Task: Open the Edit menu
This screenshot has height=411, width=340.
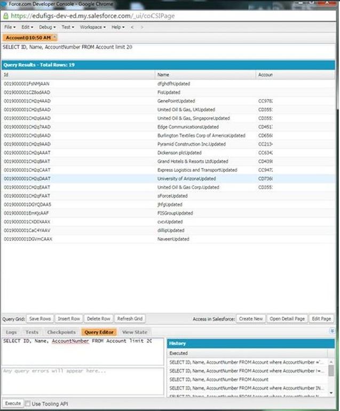Action: [27, 27]
